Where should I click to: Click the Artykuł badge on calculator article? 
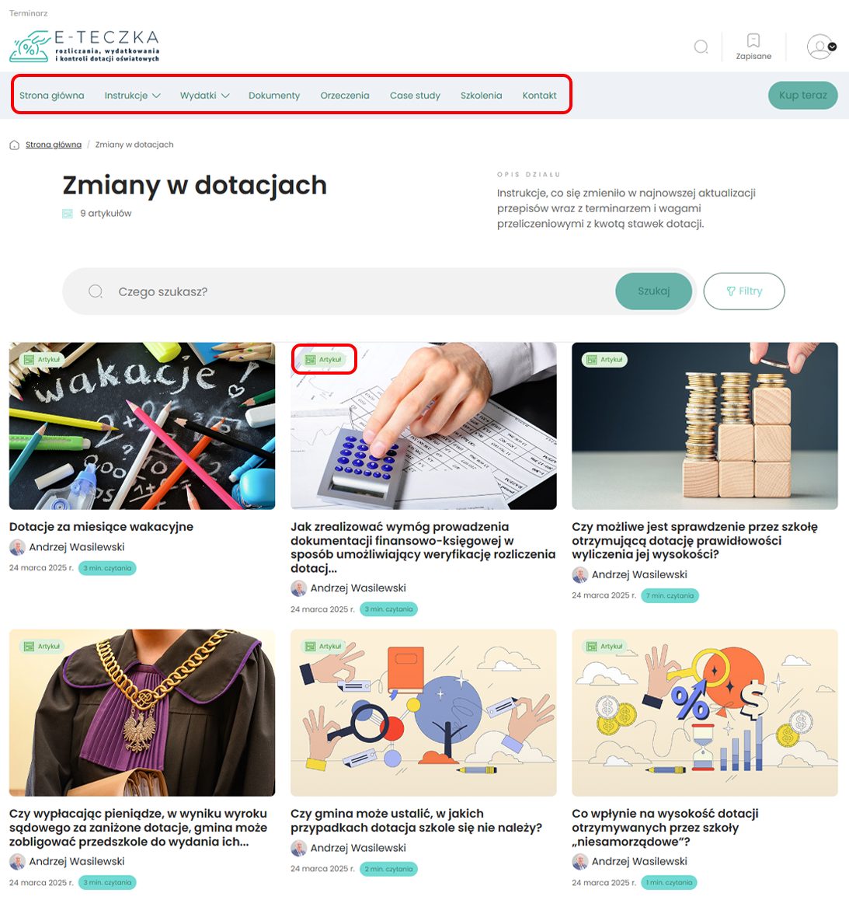tap(324, 359)
